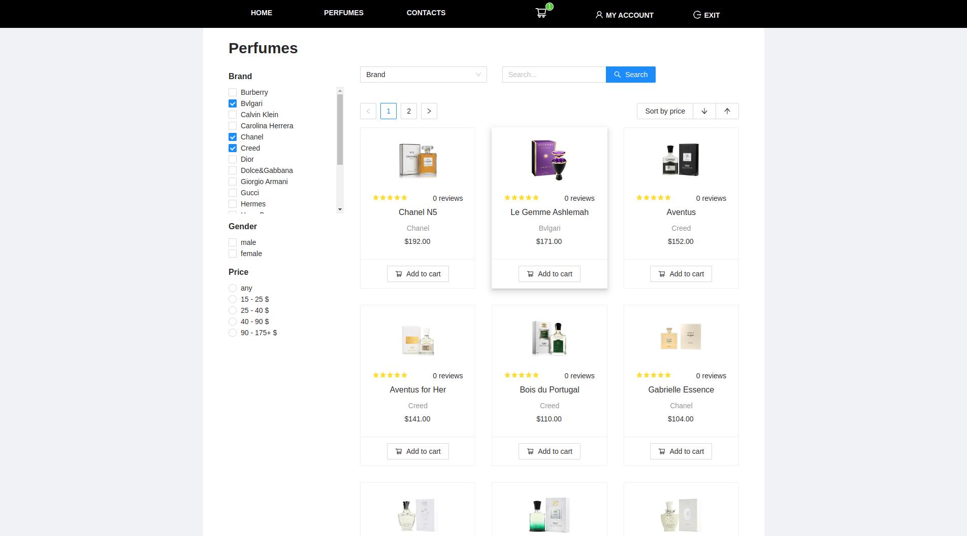This screenshot has width=967, height=536.
Task: Uncheck the Chanel brand filter
Action: 233,137
